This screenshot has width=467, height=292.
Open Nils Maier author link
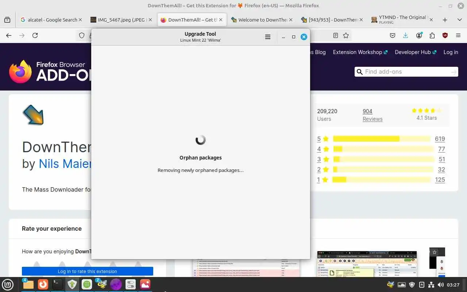pos(65,164)
